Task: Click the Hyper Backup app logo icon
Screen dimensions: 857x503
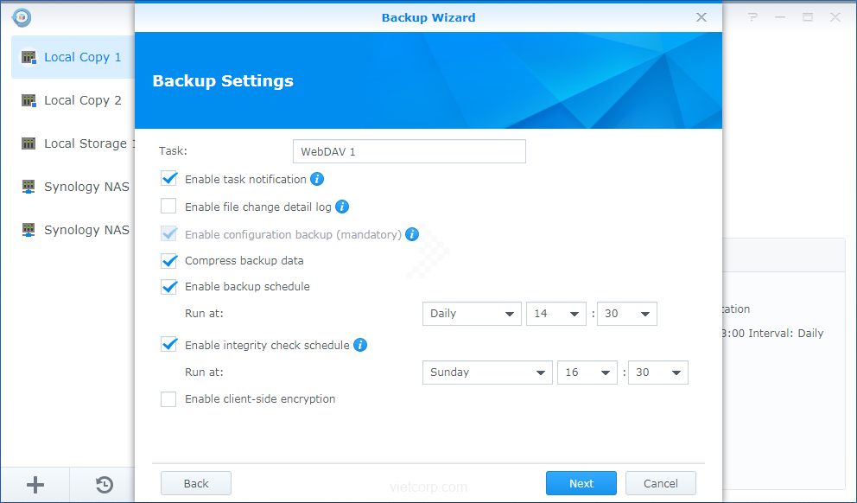Action: click(22, 17)
